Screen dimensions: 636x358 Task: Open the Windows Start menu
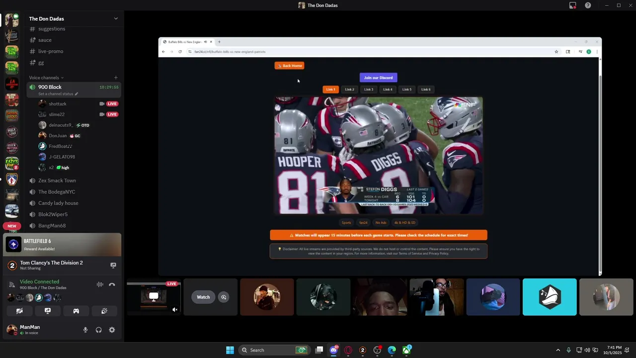pyautogui.click(x=230, y=350)
